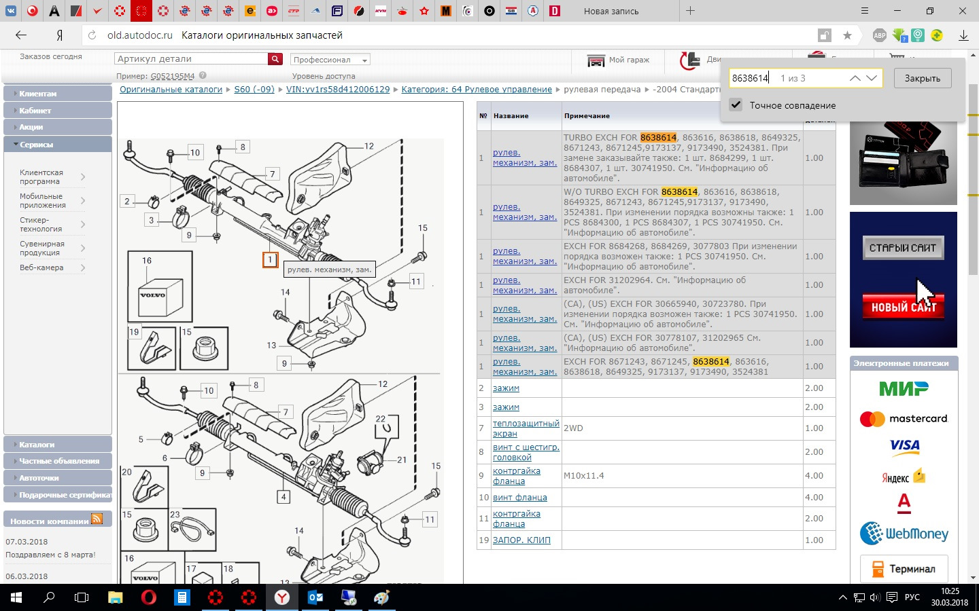Expand 'Акции' sidebar section

coord(58,127)
